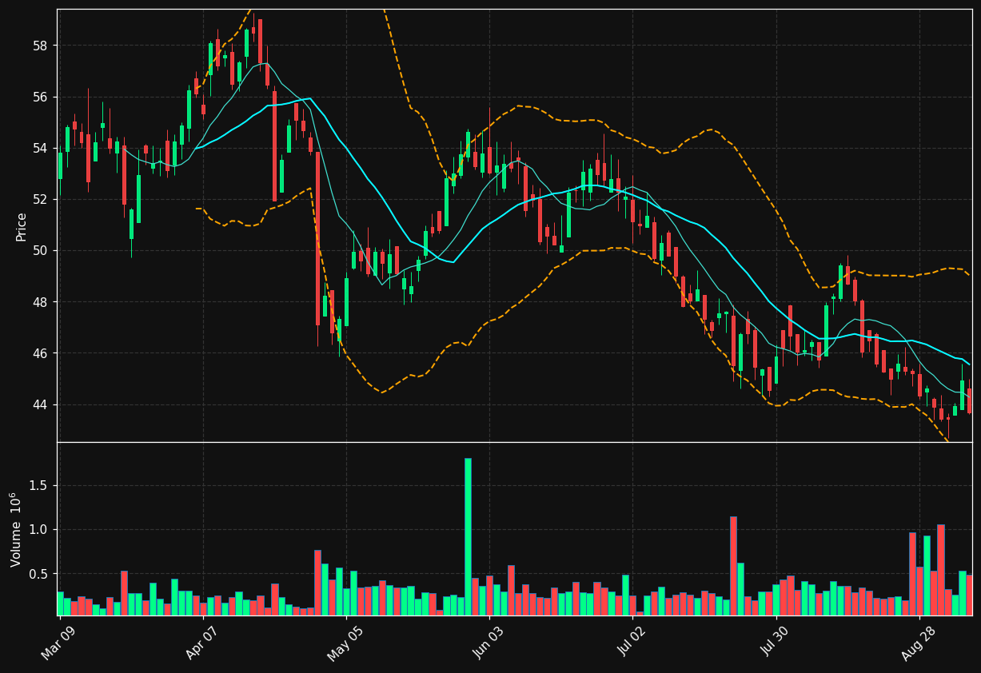Click the 'Volume 10^6' axis title
The width and height of the screenshot is (981, 673).
(17, 529)
